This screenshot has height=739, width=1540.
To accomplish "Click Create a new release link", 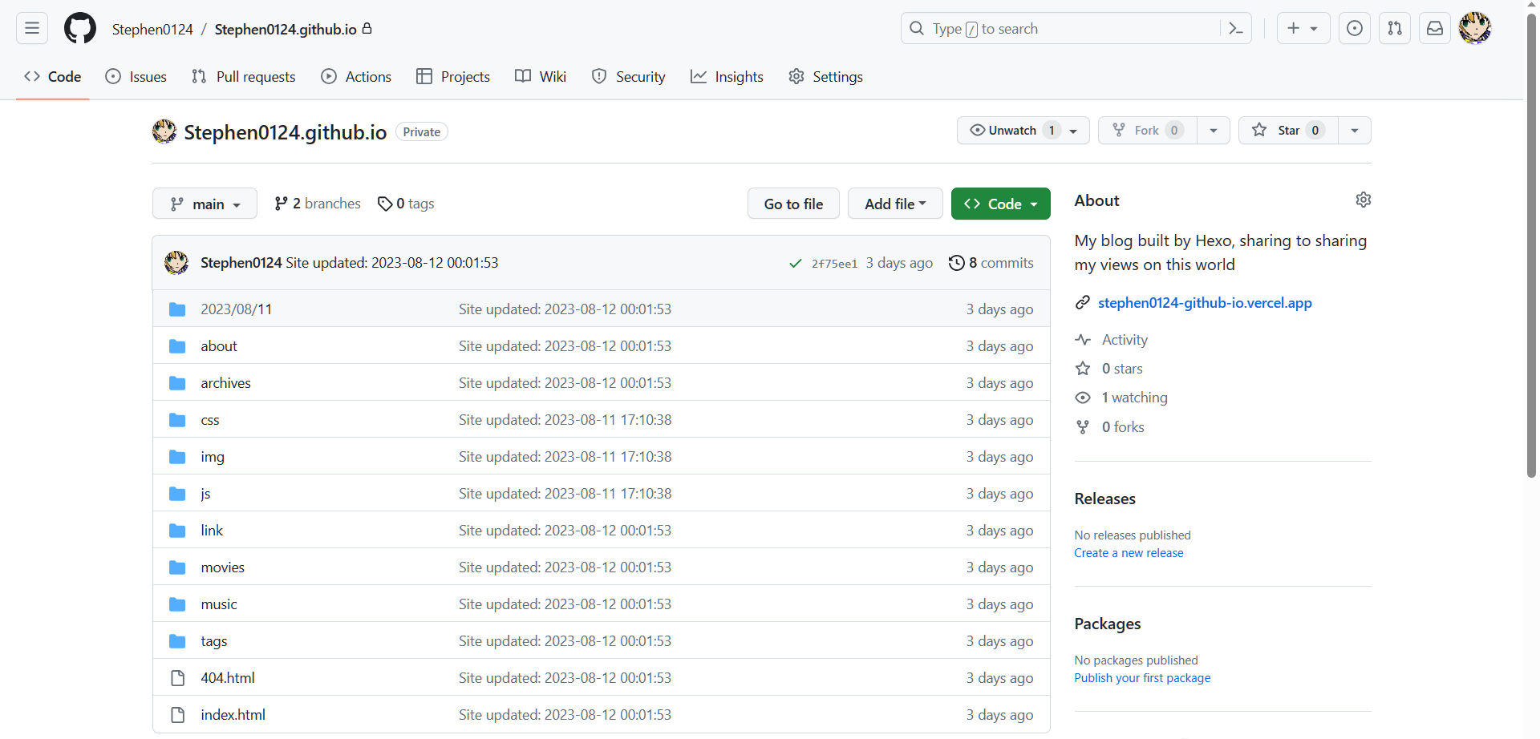I will [1129, 553].
